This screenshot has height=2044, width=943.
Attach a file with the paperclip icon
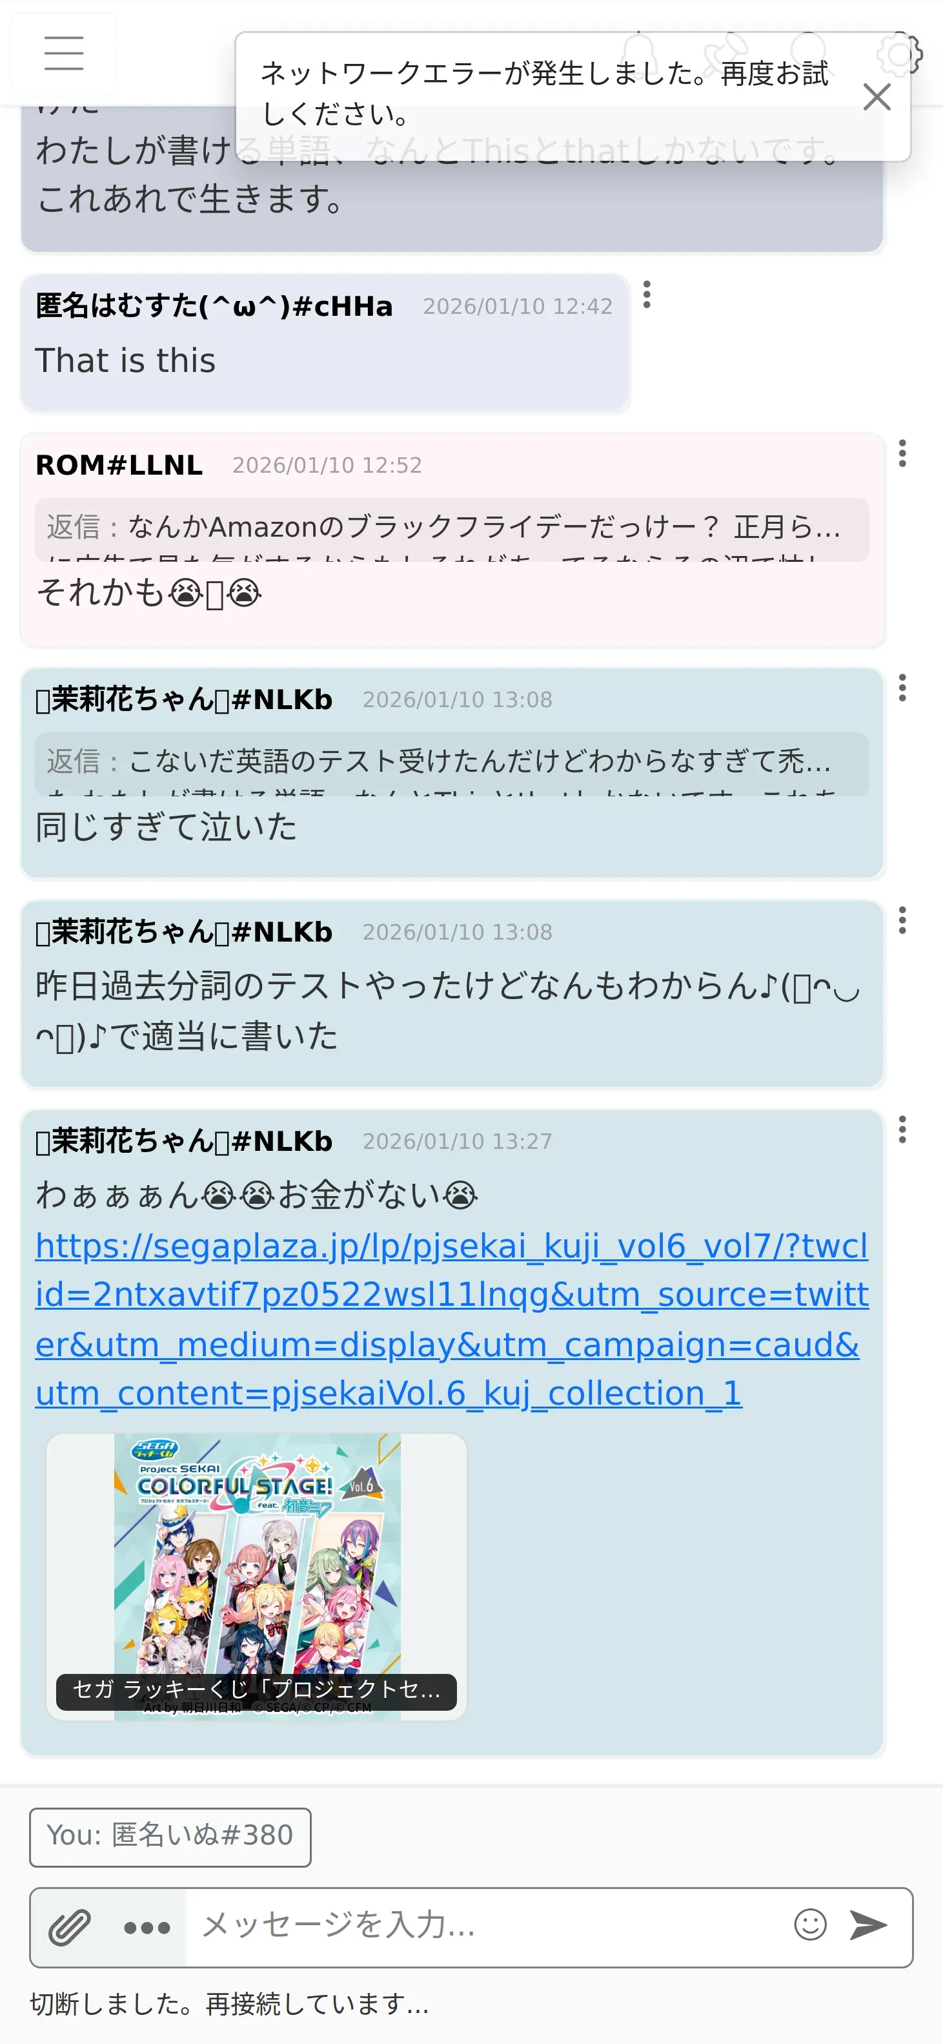[70, 1927]
